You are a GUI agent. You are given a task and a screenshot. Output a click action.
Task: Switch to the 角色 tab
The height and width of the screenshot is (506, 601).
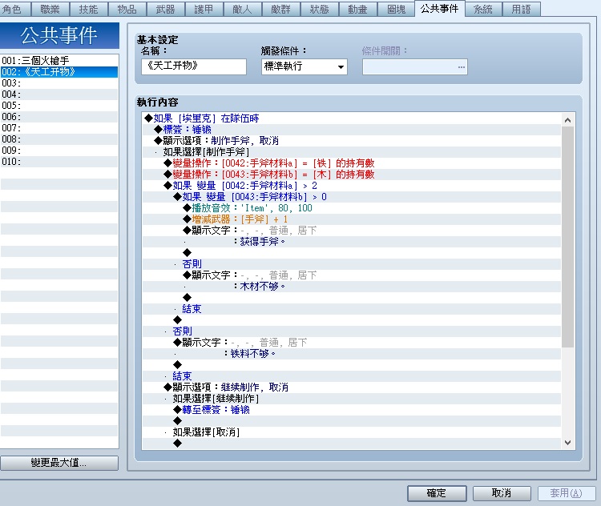click(x=14, y=9)
